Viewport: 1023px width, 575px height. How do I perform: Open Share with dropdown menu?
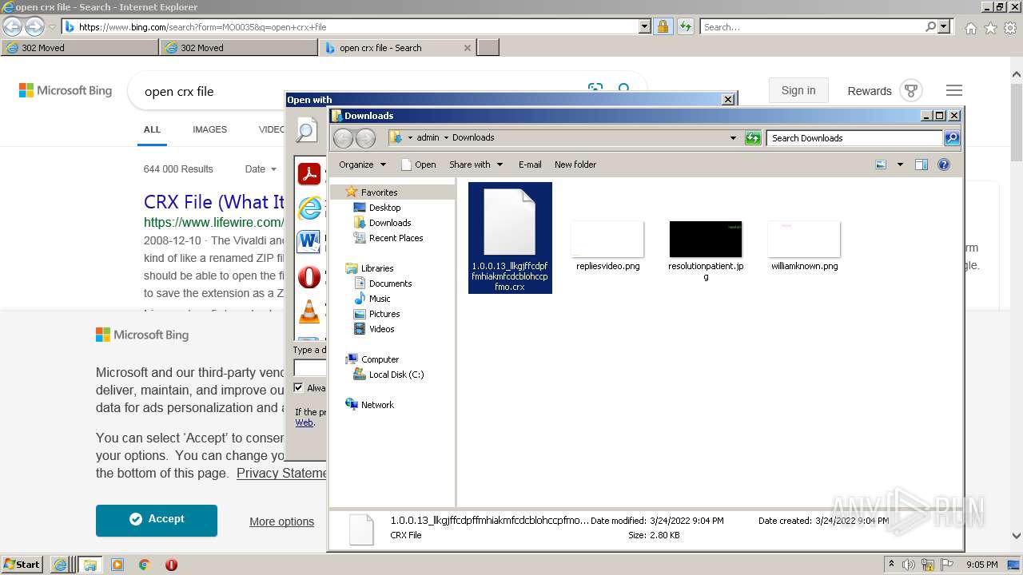[476, 165]
